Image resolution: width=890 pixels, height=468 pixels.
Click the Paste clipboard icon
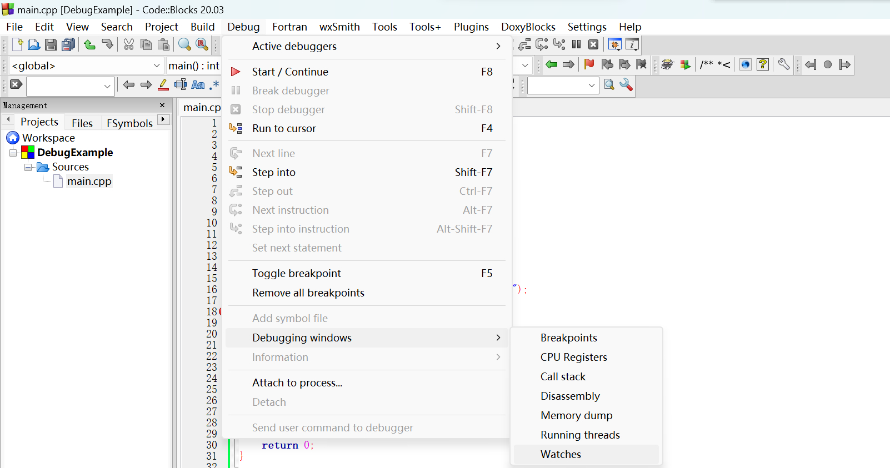pyautogui.click(x=163, y=44)
